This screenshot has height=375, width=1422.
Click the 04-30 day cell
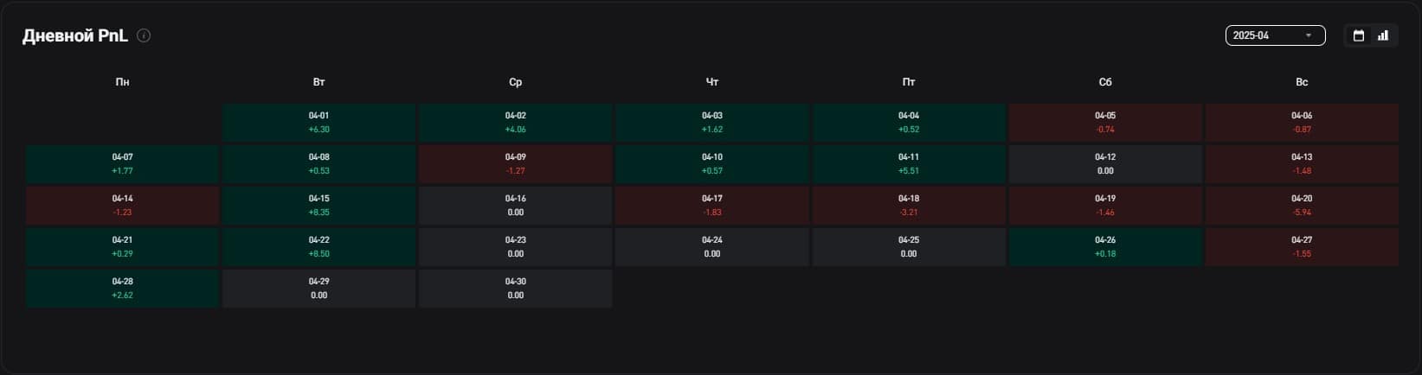(515, 289)
